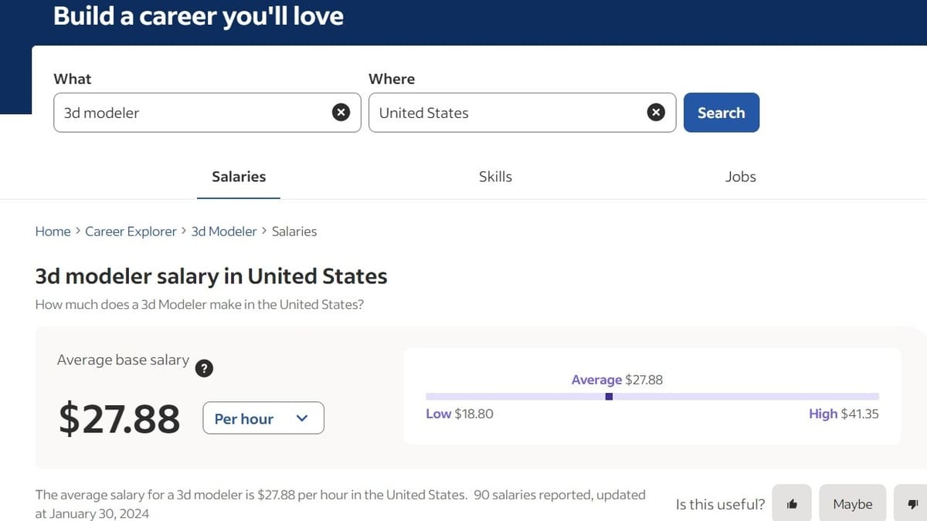This screenshot has height=521, width=927.
Task: Give a thumbs down to mark info not useful
Action: tap(913, 503)
